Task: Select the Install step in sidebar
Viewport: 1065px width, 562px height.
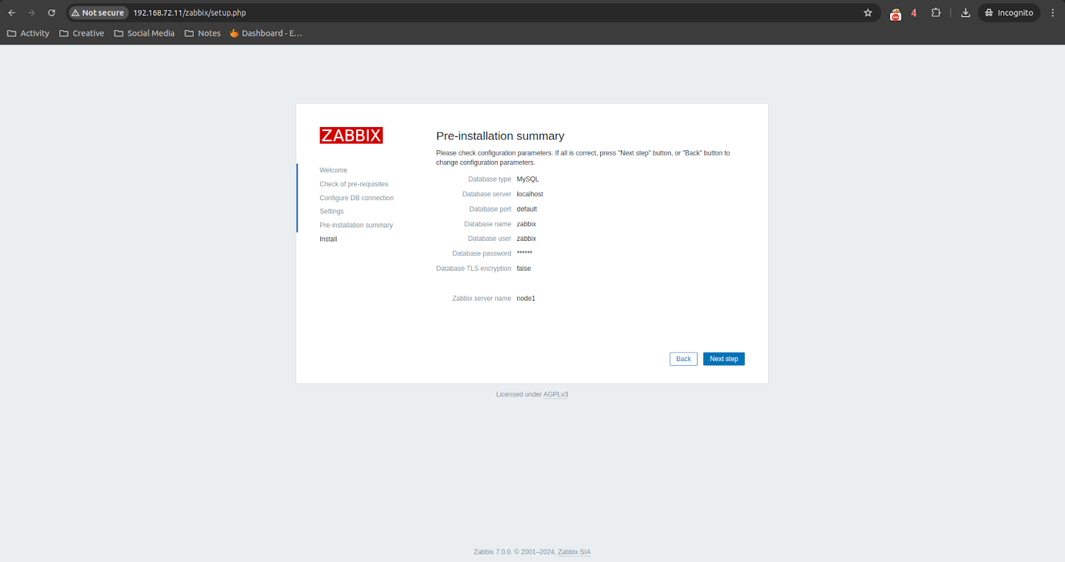Action: [328, 239]
